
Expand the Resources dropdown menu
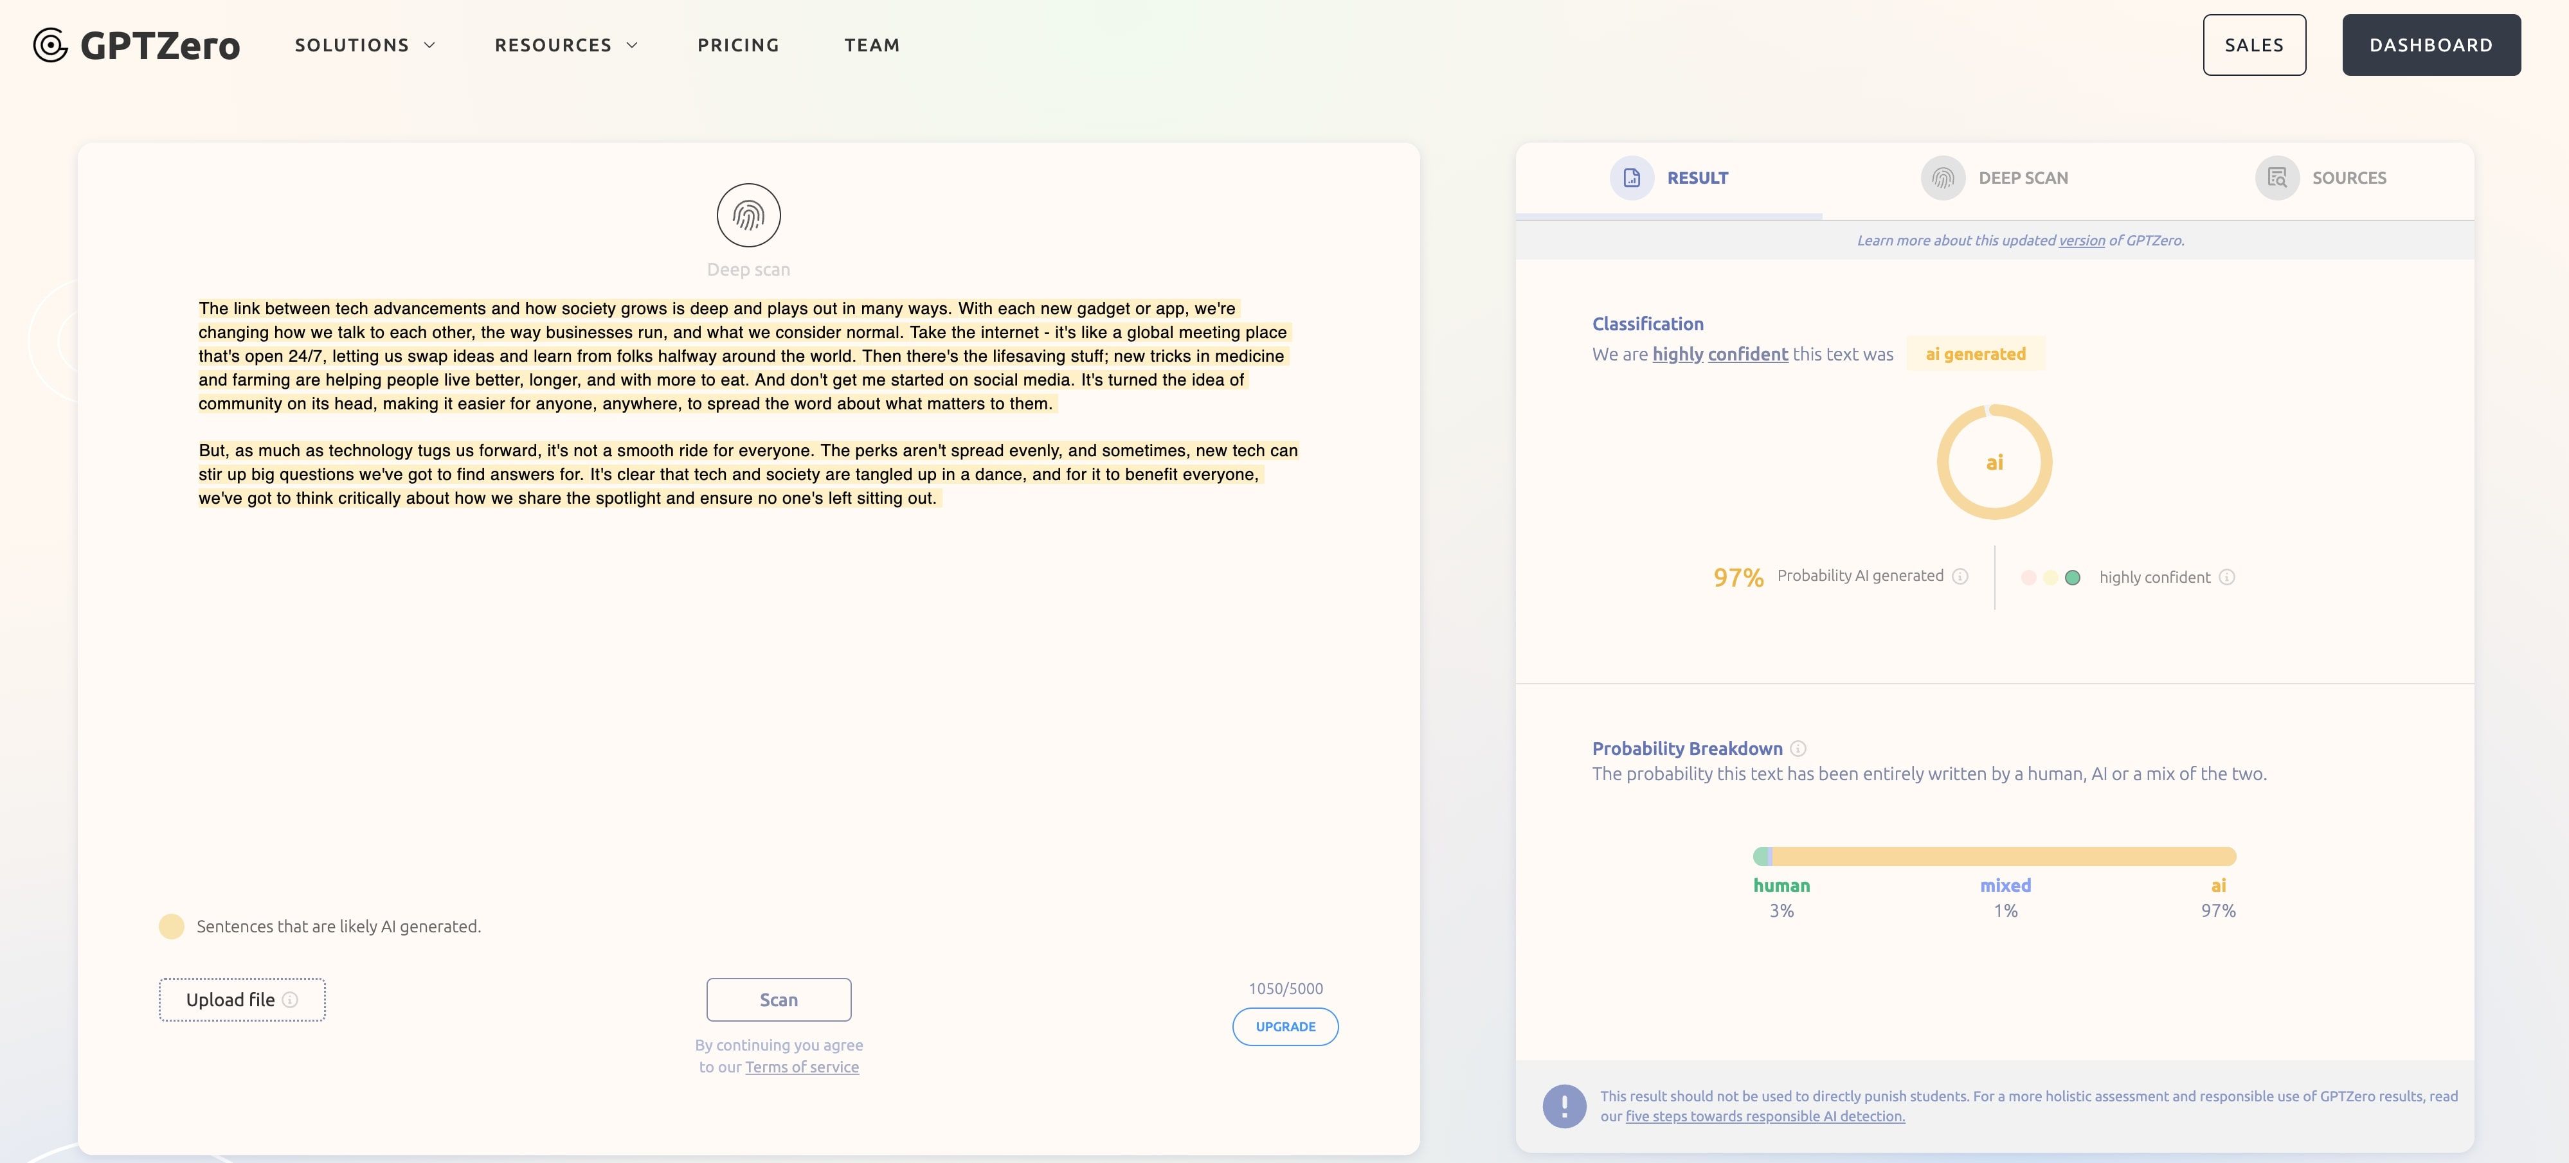click(566, 45)
